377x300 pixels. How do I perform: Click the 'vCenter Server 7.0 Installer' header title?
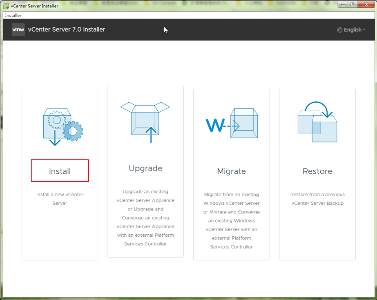click(x=67, y=29)
